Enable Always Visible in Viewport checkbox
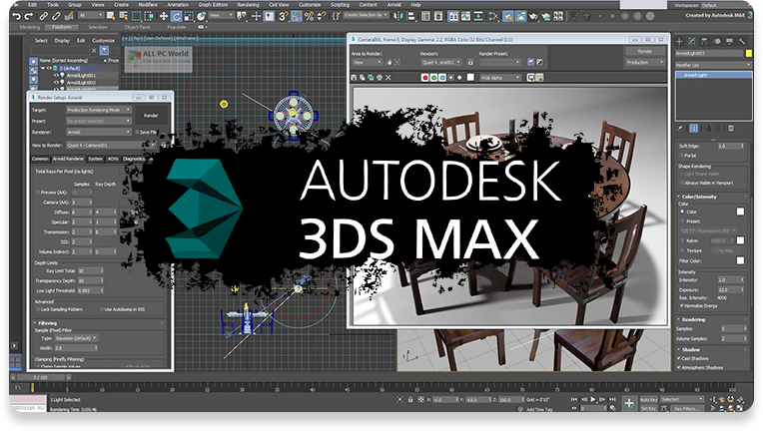This screenshot has width=763, height=431. (682, 184)
